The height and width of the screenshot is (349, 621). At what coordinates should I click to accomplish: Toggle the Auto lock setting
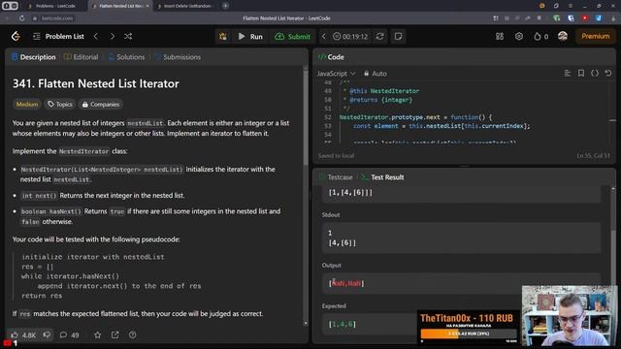(376, 74)
